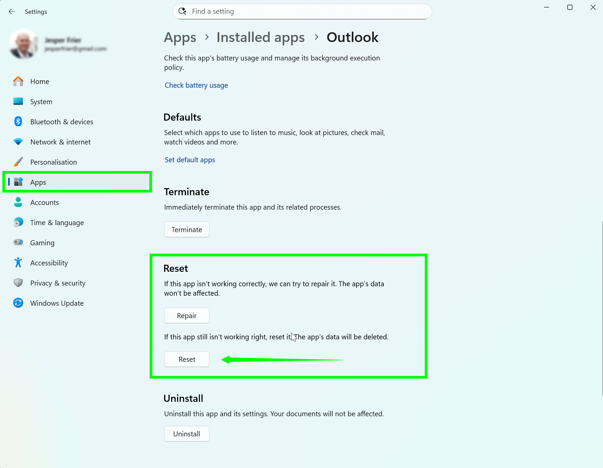Click the System monitor icon

pyautogui.click(x=18, y=101)
